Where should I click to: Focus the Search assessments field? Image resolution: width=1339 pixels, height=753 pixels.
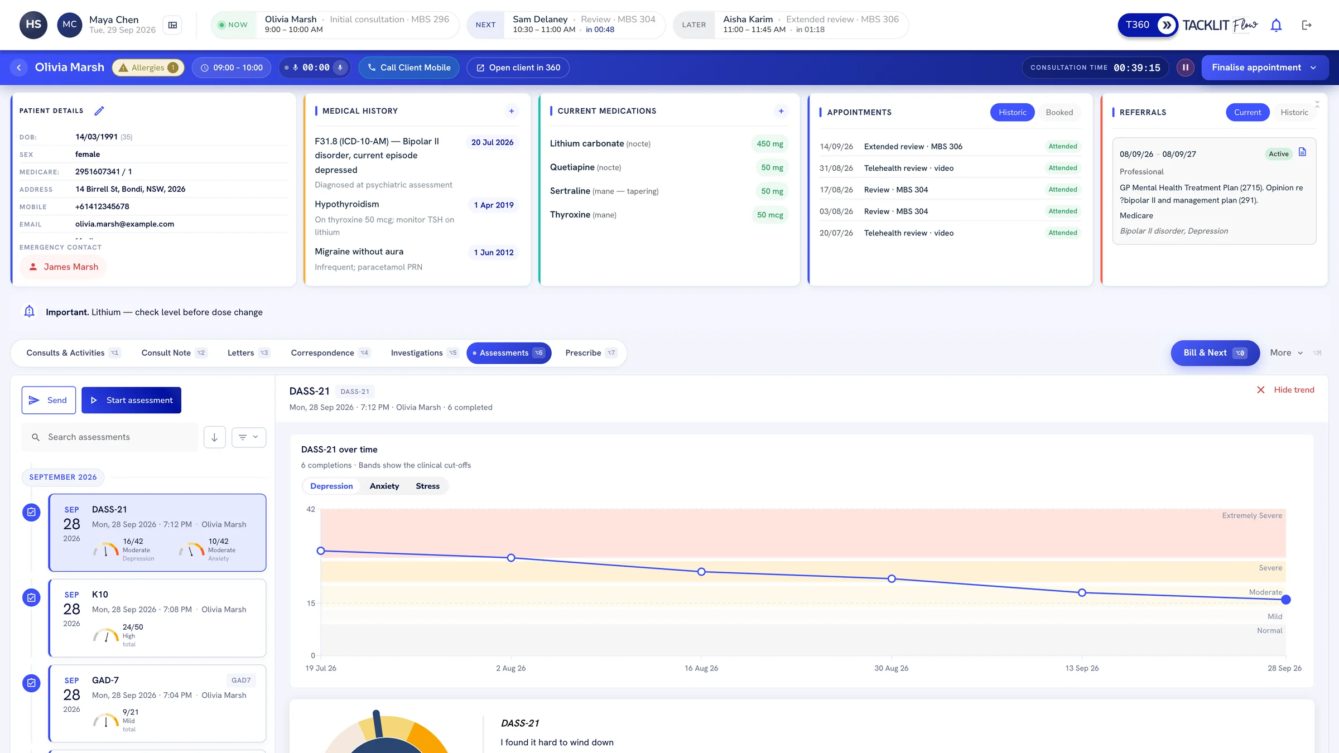pos(110,437)
